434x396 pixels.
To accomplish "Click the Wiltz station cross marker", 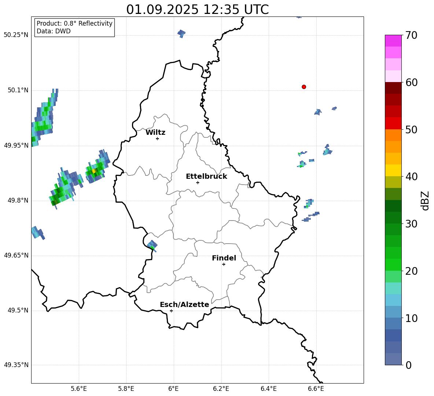I will point(158,138).
